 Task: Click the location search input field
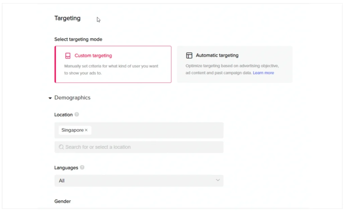139,147
